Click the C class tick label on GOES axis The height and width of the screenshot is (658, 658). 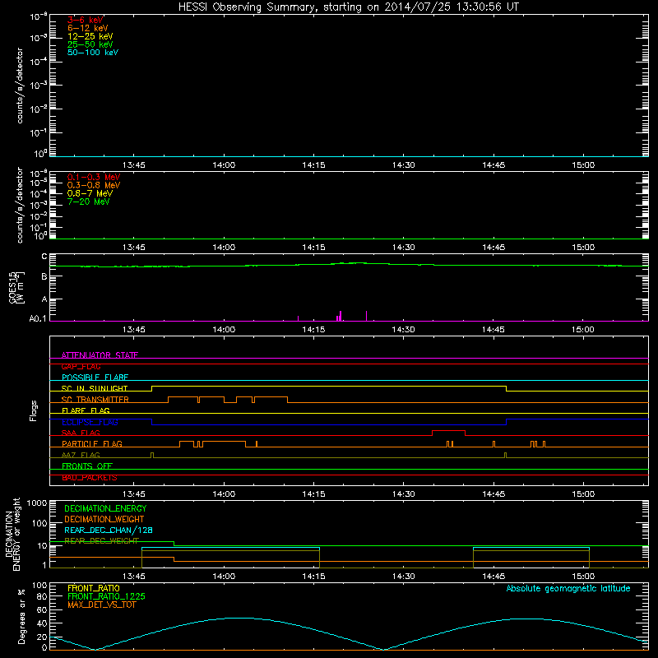pos(44,257)
